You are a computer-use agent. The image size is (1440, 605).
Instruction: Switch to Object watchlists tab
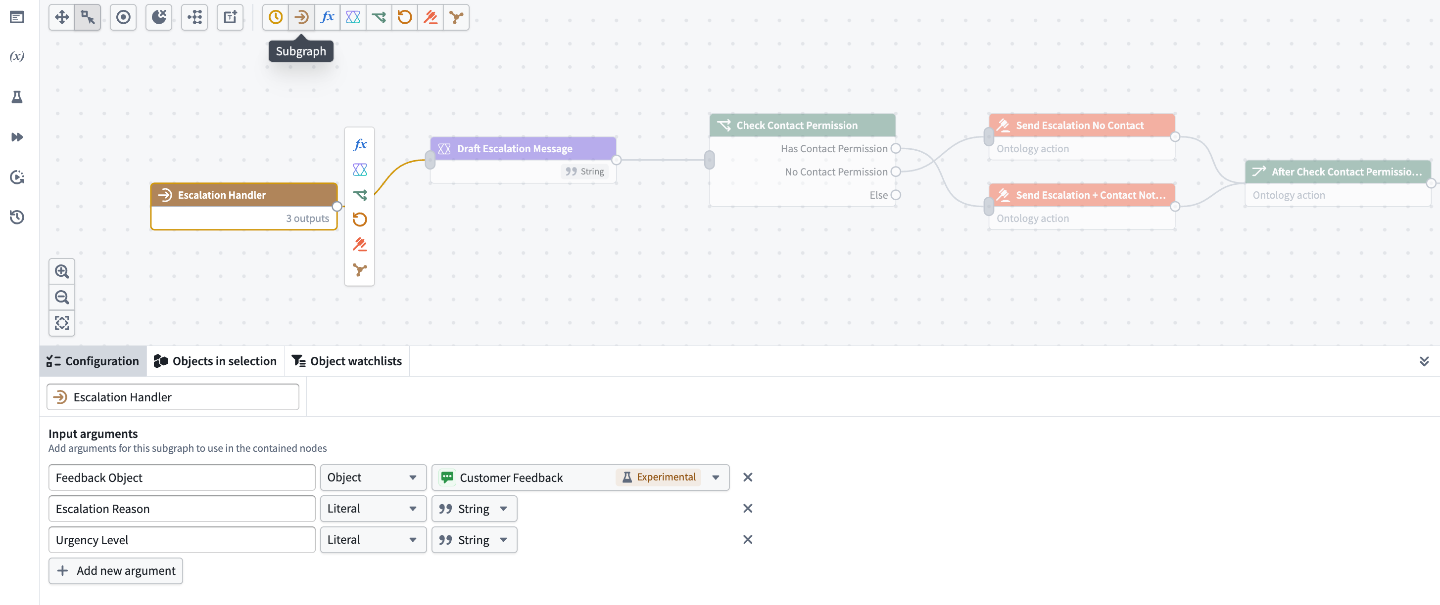point(347,362)
